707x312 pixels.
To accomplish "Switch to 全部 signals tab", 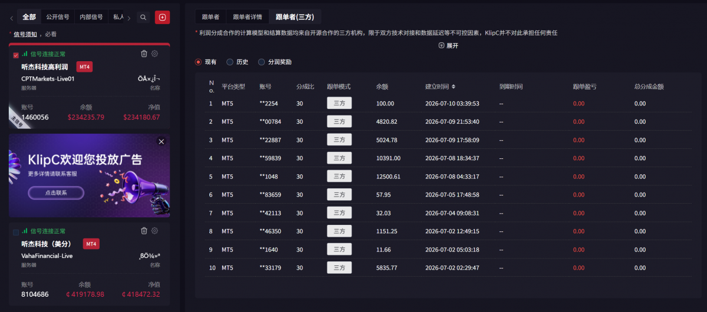I will pos(29,17).
